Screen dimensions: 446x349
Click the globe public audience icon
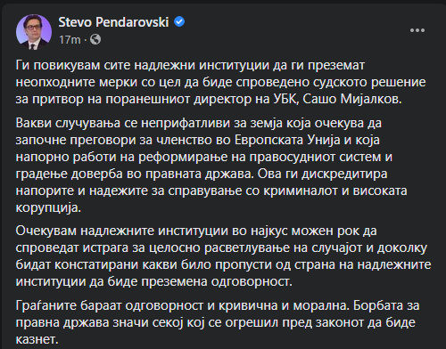[95, 39]
